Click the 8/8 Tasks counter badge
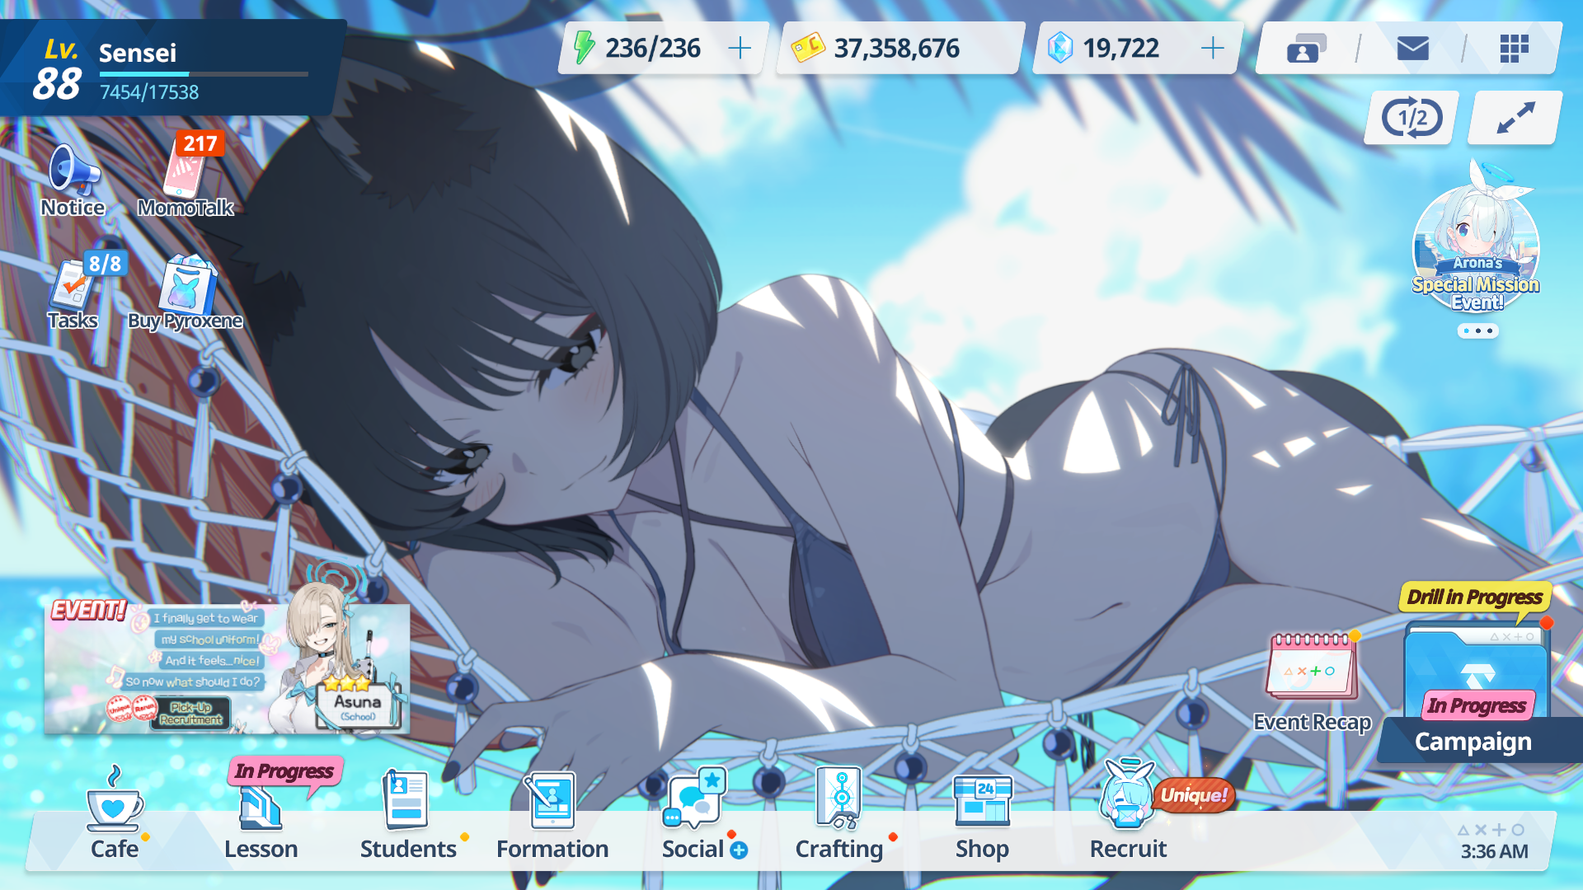The width and height of the screenshot is (1583, 890). [x=105, y=264]
